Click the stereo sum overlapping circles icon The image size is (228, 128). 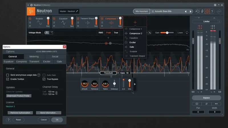(x=197, y=104)
